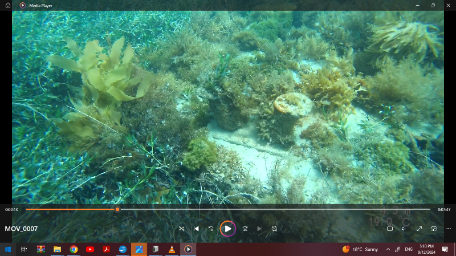Screen dimensions: 456x256
Task: Go to previous track
Action: (x=196, y=229)
